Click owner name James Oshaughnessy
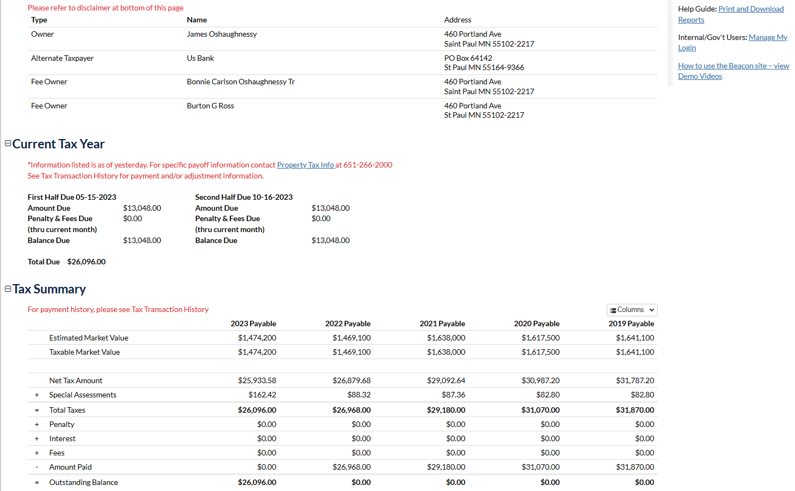795x491 pixels. pos(222,34)
